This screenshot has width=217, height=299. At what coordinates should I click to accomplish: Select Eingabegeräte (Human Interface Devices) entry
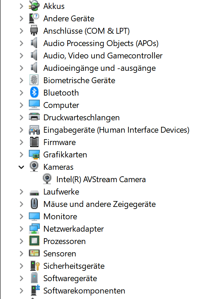click(116, 130)
